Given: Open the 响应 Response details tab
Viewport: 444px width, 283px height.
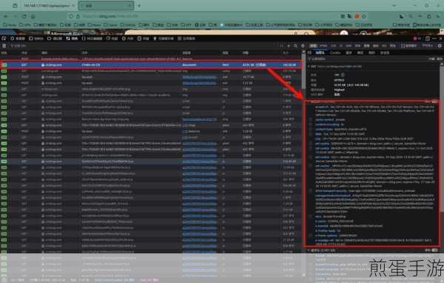Looking at the screenshot, I should [360, 53].
